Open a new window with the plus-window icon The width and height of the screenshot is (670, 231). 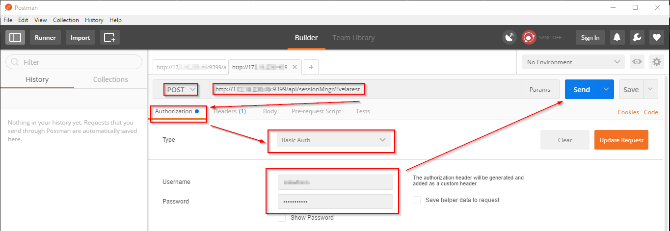[x=110, y=37]
